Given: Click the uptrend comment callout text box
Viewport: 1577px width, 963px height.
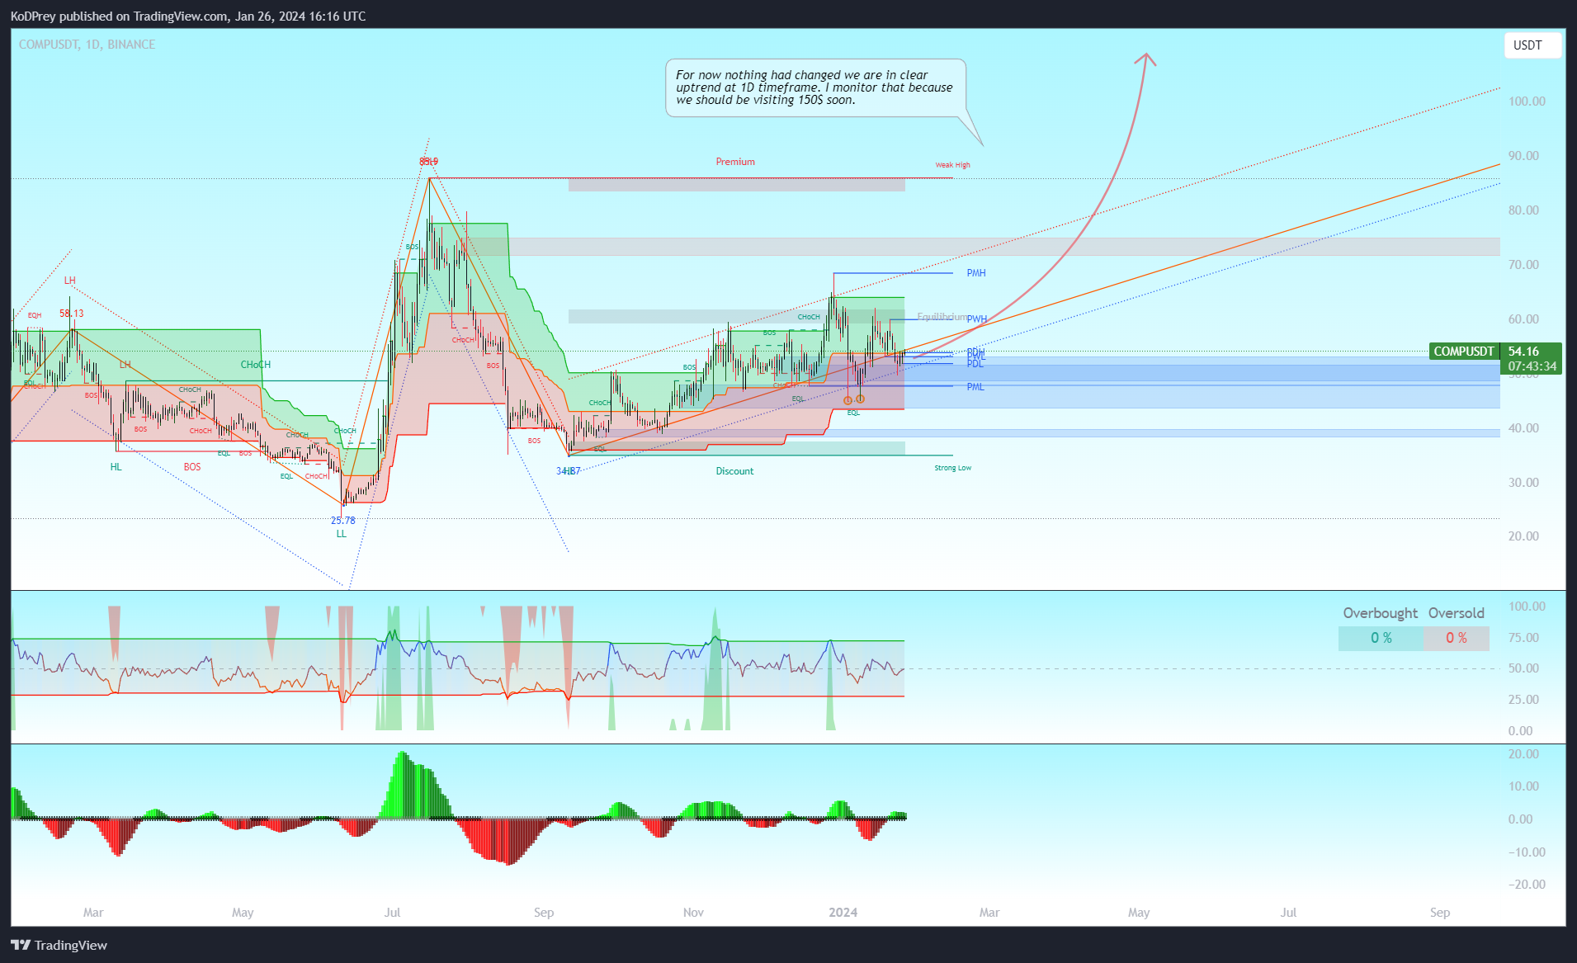Looking at the screenshot, I should tap(815, 87).
